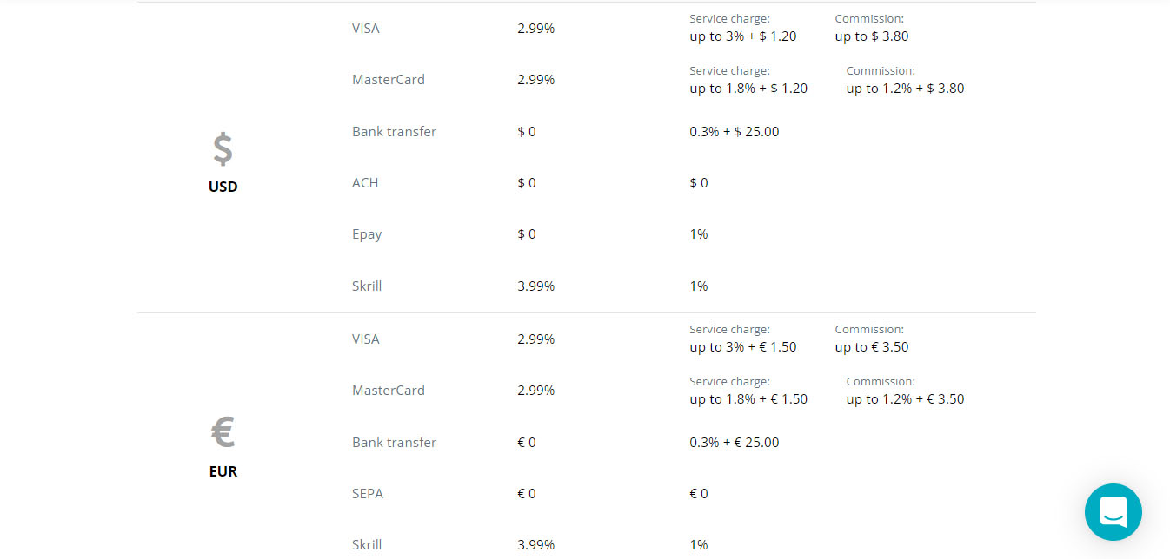Click USD VISA commission up to $ 3.80
Screen dimensions: 1170x559
[x=872, y=36]
